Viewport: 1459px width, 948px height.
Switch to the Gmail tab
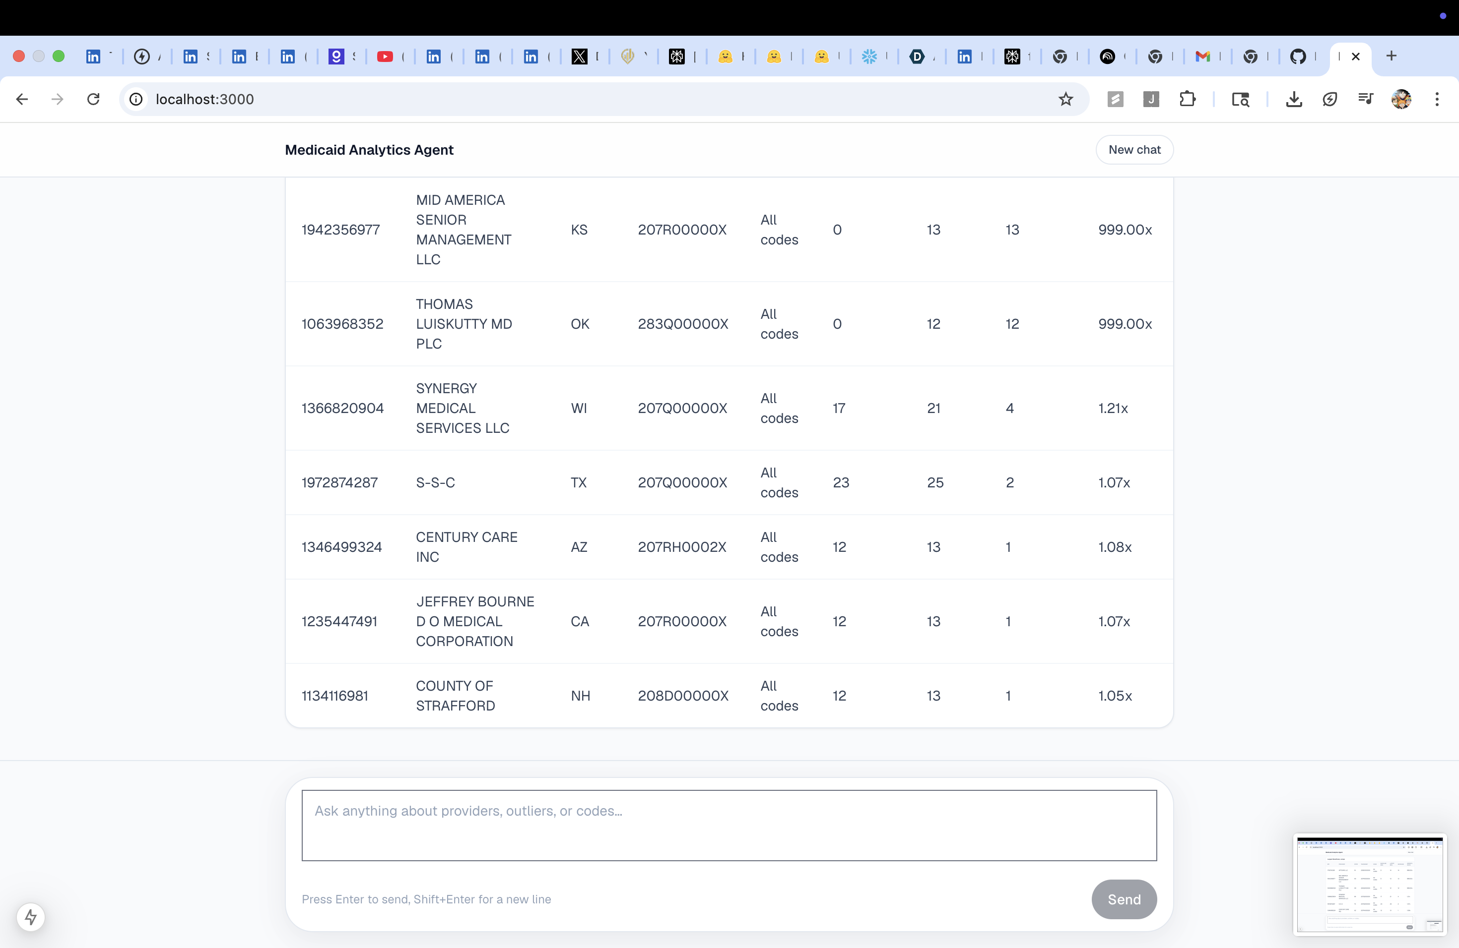pos(1203,57)
